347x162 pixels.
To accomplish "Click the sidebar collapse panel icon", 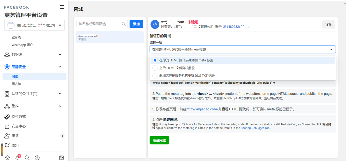I will [x=61, y=158].
